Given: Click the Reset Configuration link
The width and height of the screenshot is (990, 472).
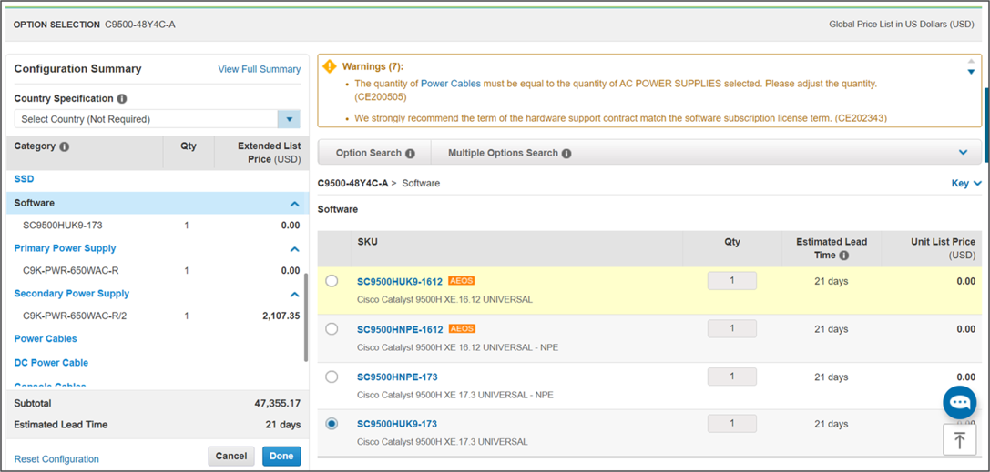Looking at the screenshot, I should (56, 458).
